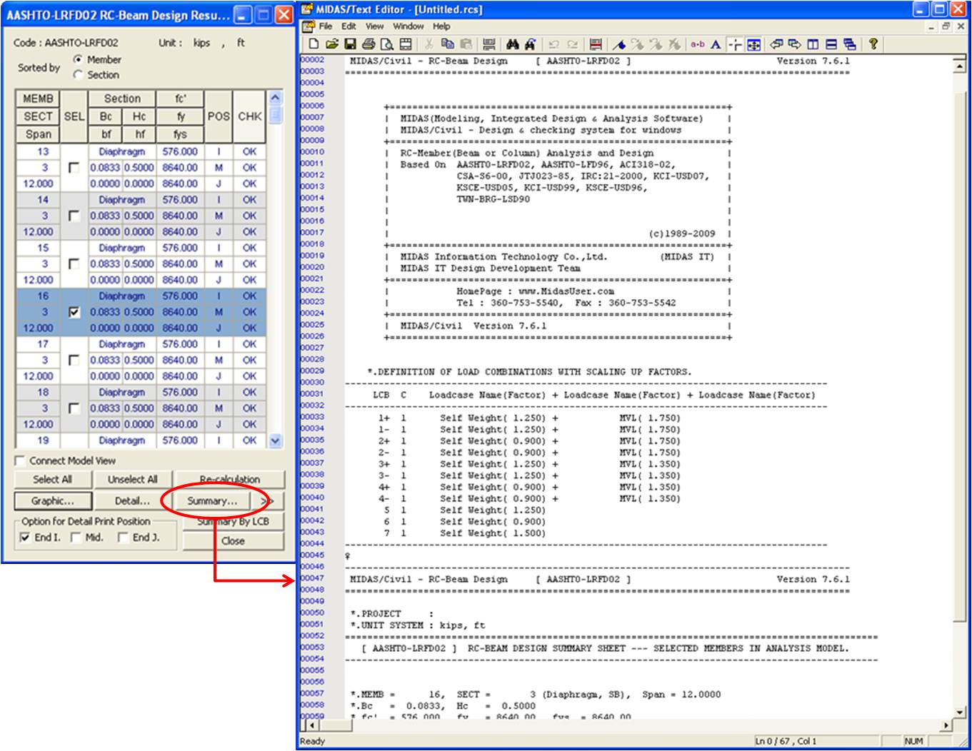Click the member table vertical scrollbar thumb

[x=276, y=114]
